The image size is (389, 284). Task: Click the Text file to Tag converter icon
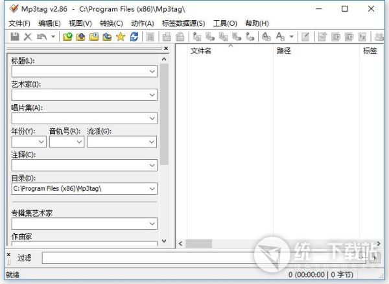coord(237,37)
